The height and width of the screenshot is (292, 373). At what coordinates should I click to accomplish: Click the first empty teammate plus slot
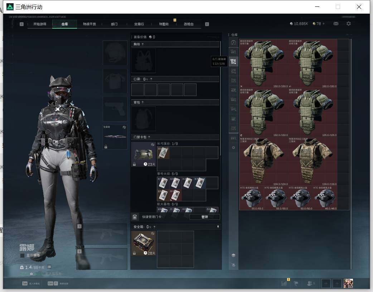coord(326,283)
